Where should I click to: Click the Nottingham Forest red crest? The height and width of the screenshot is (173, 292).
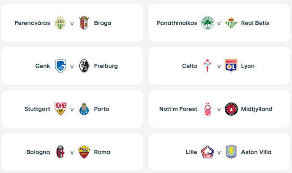click(x=207, y=109)
